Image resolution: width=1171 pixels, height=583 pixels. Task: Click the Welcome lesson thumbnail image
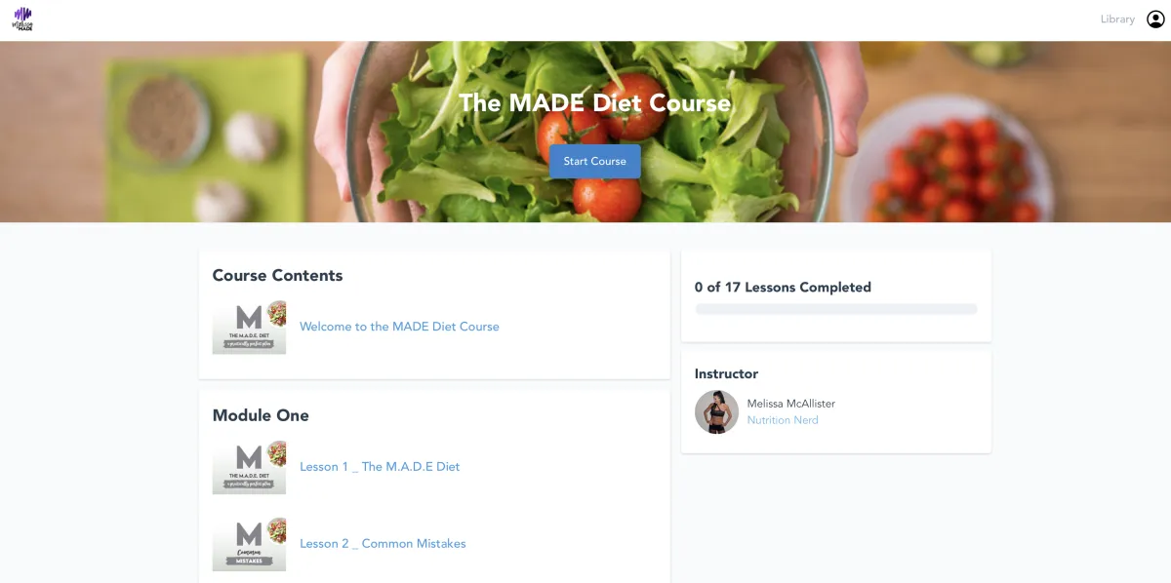pos(249,327)
